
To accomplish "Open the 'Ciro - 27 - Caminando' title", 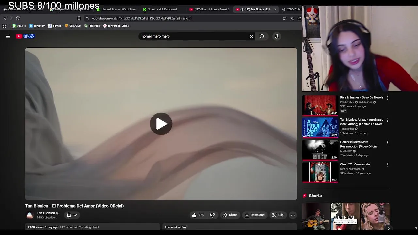I will click(355, 164).
